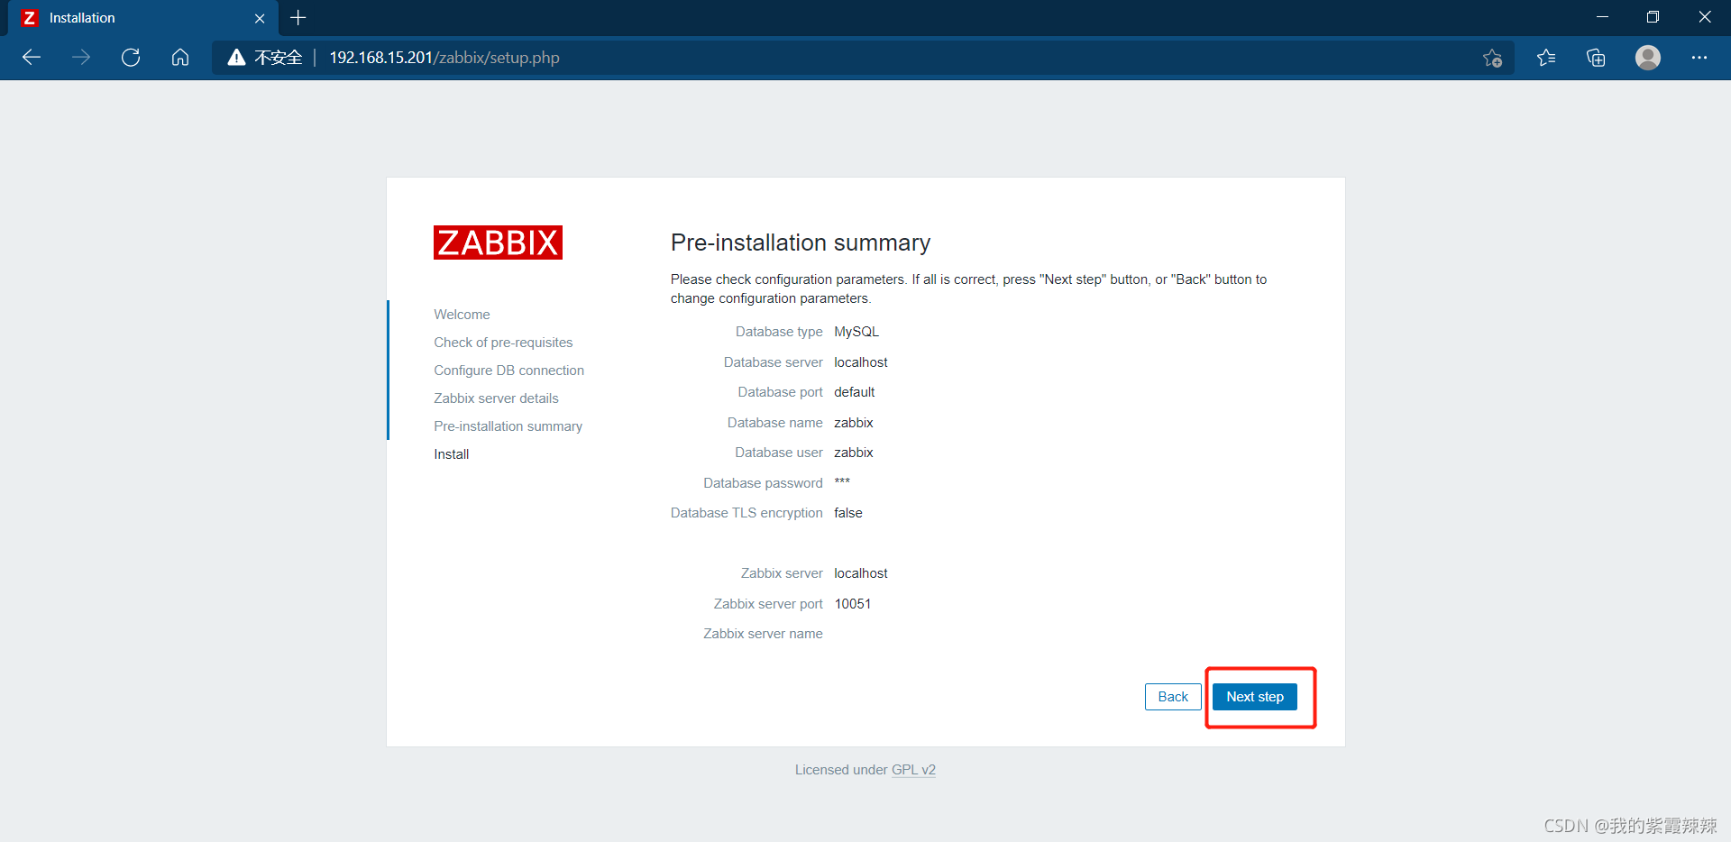The height and width of the screenshot is (842, 1731).
Task: Open the GPL v2 license link
Action: point(913,770)
